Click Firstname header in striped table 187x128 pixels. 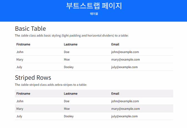(x=23, y=93)
